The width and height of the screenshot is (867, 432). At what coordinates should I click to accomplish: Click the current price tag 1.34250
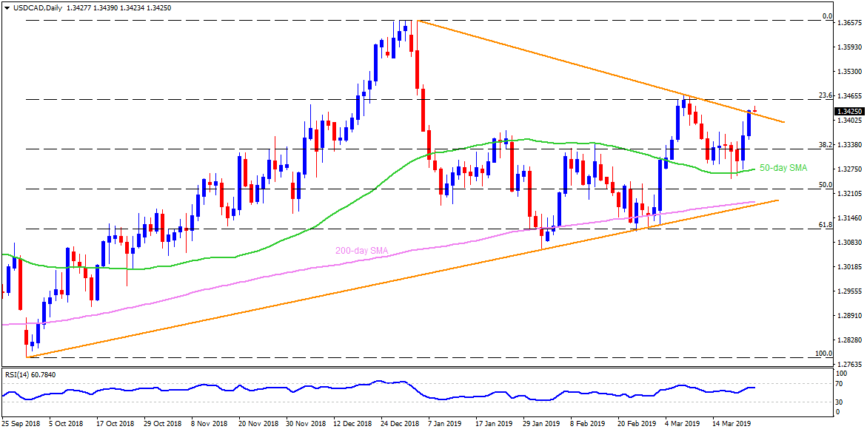click(848, 112)
